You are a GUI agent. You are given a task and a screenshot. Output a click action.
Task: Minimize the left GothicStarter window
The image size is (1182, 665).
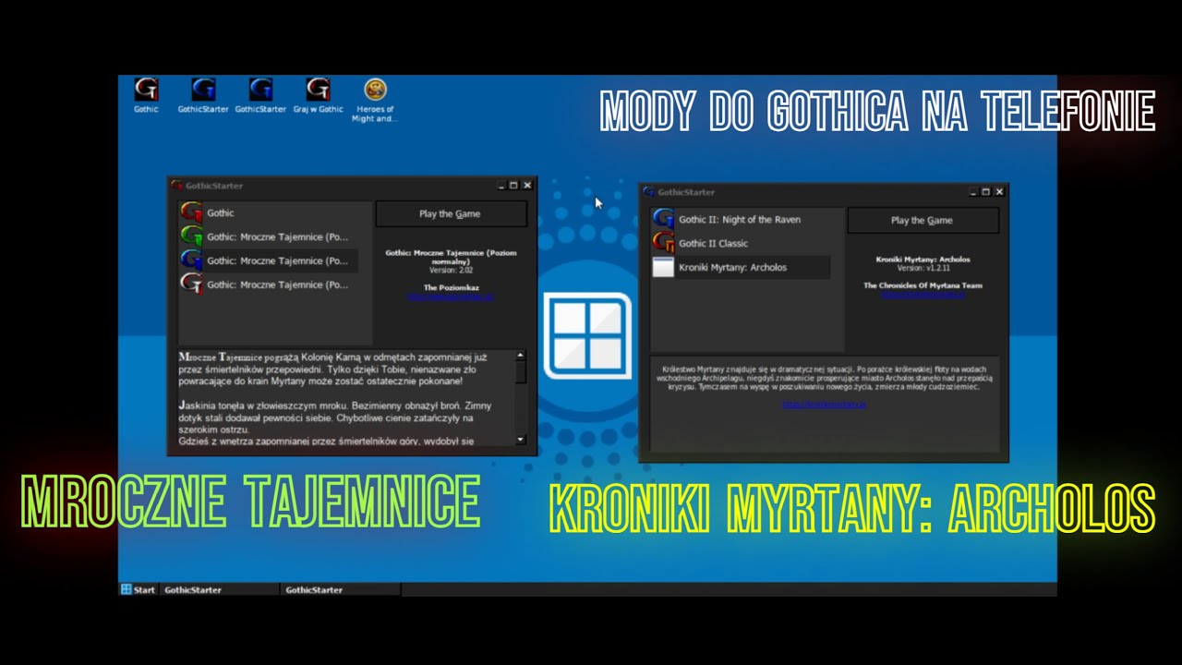[x=501, y=186]
